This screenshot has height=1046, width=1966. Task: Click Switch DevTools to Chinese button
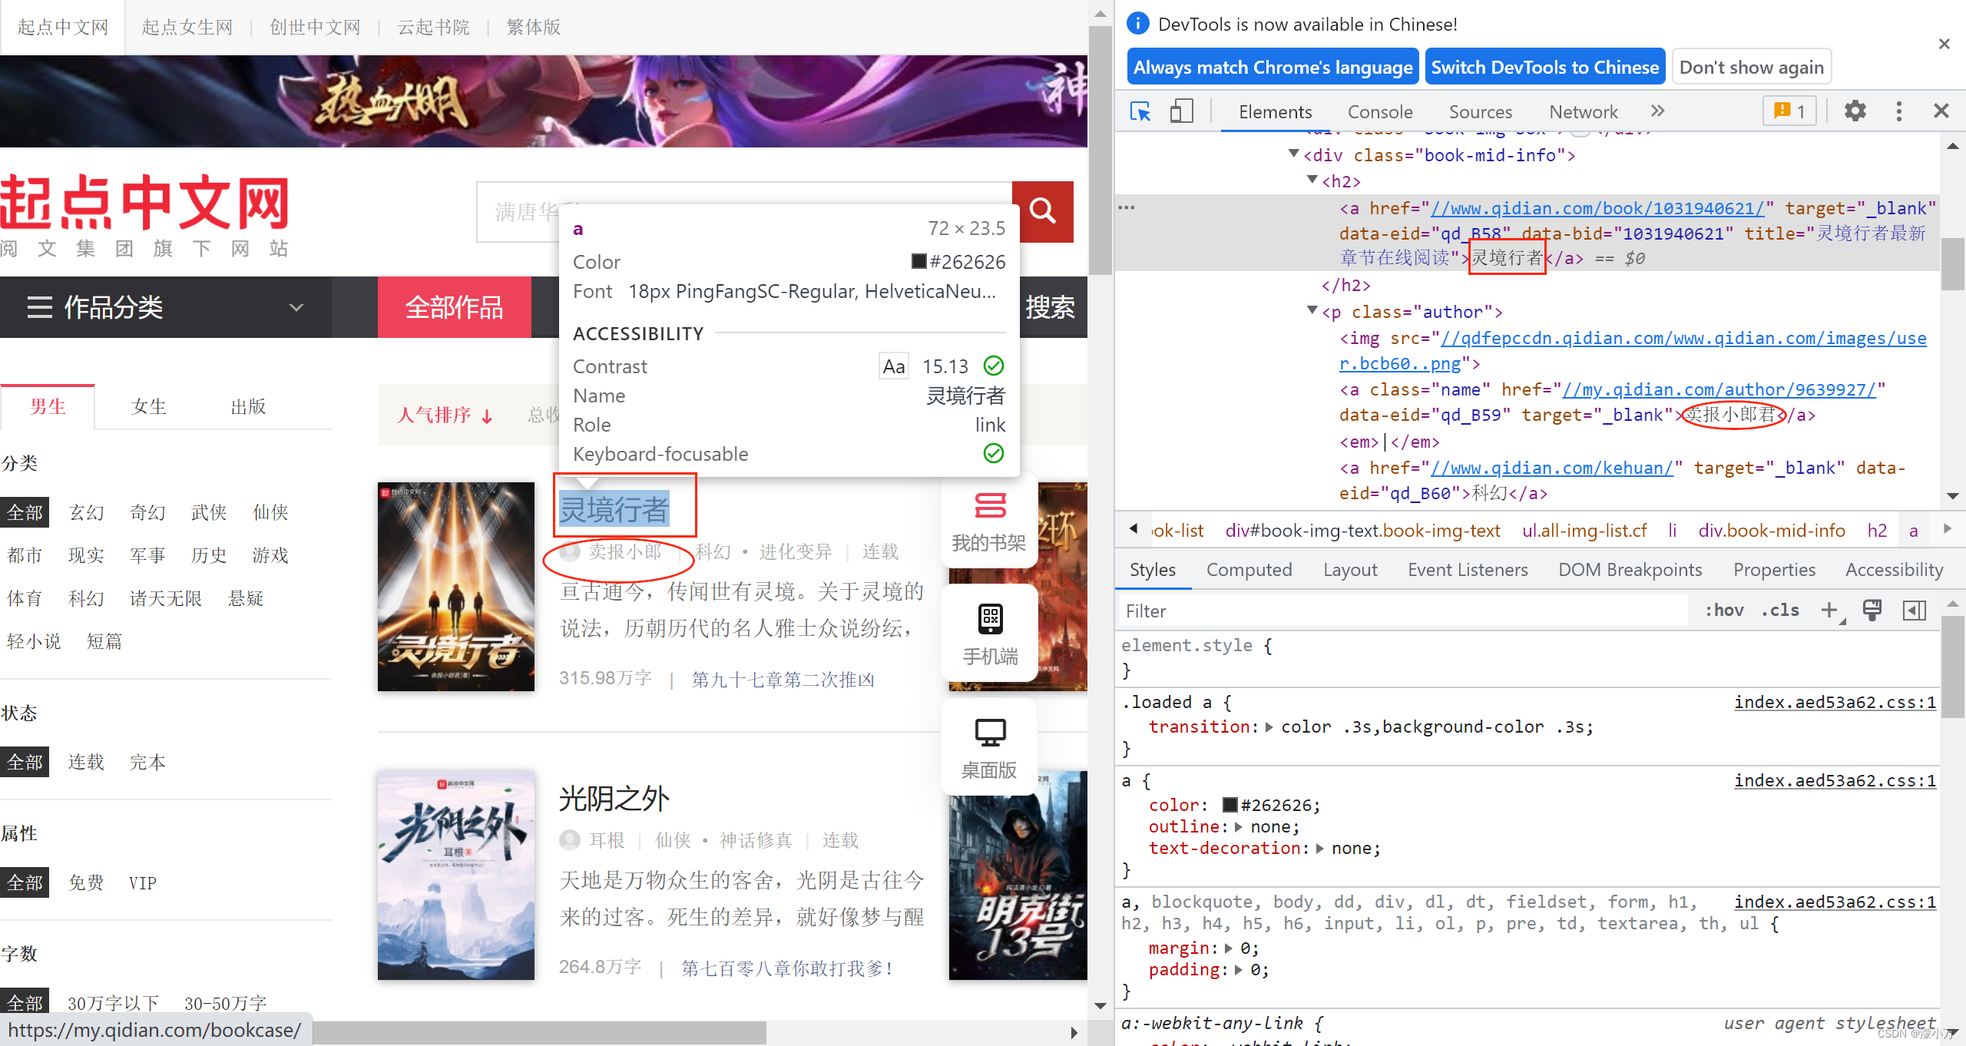[1544, 68]
